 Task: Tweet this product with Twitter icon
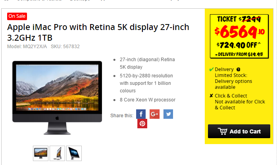pyautogui.click(x=168, y=114)
